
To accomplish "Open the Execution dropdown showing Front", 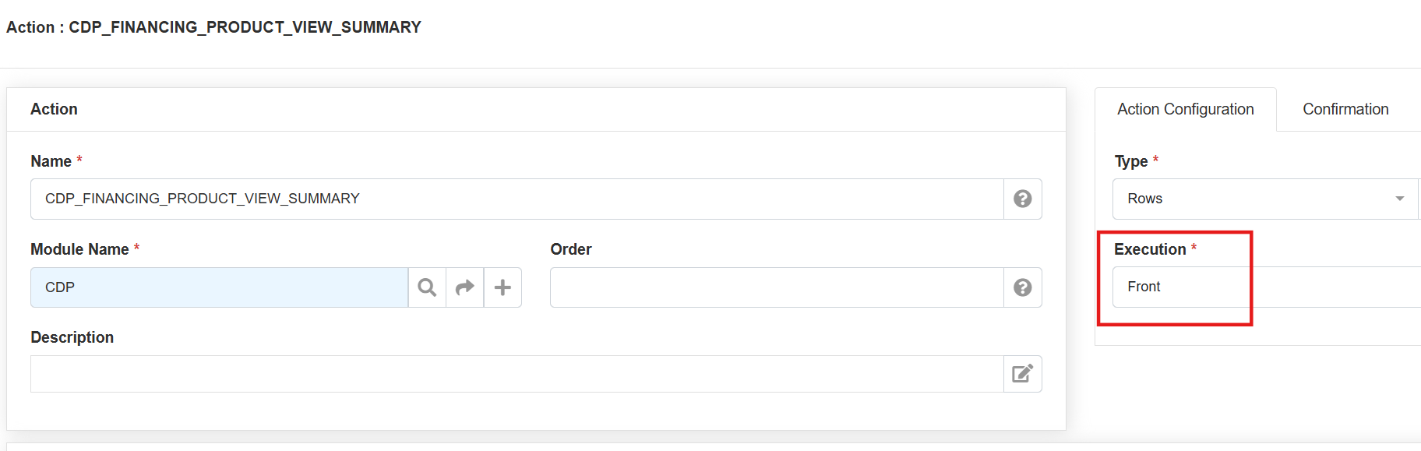I will [x=1262, y=287].
